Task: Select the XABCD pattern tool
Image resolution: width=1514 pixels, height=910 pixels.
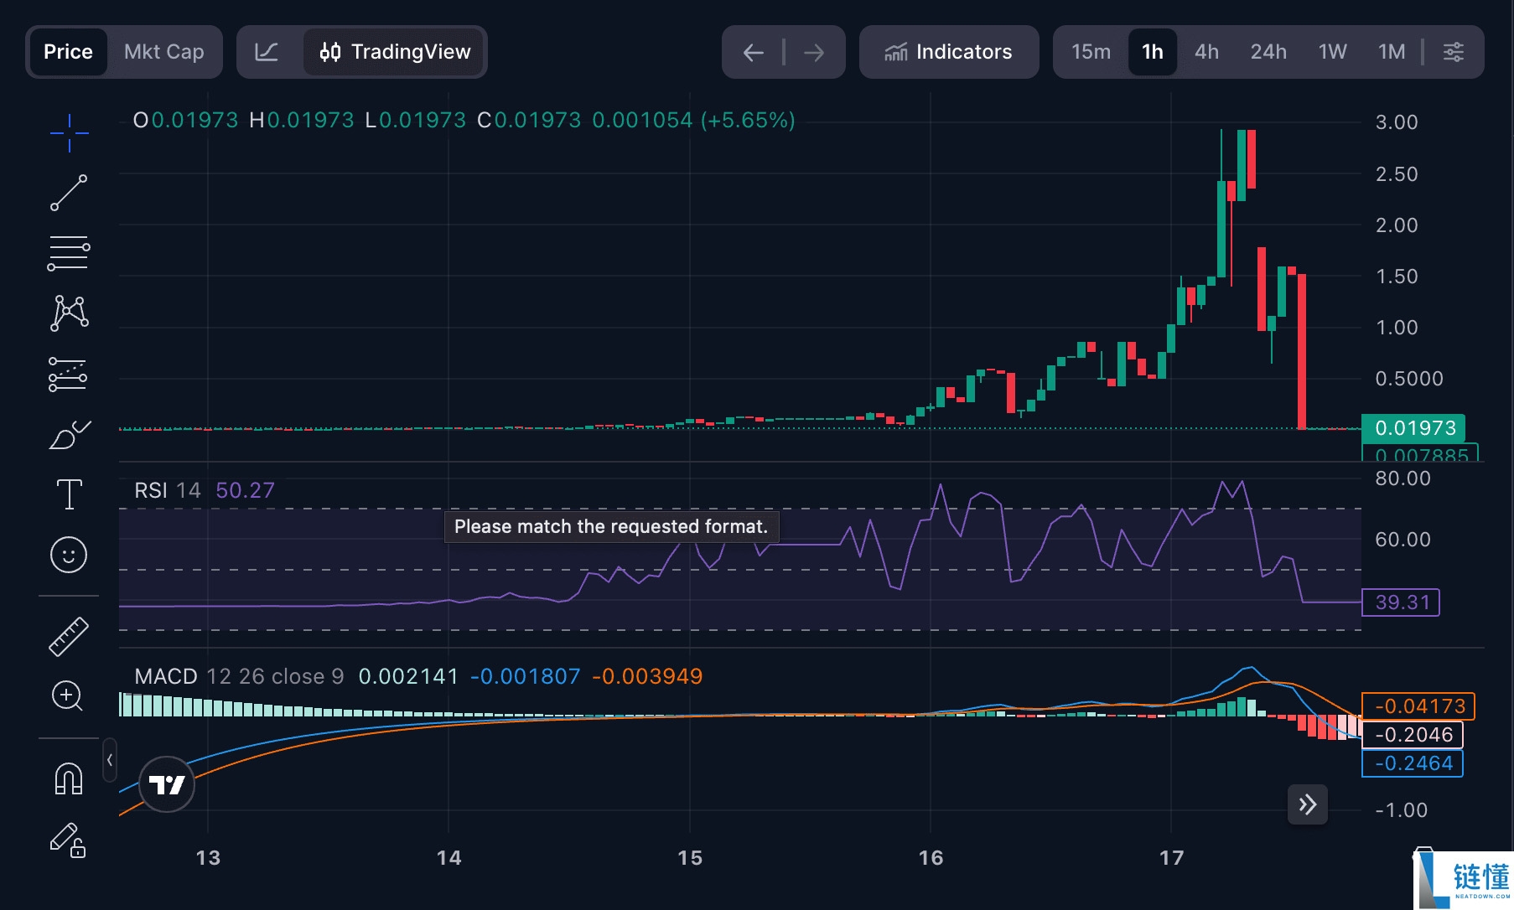Action: point(69,313)
